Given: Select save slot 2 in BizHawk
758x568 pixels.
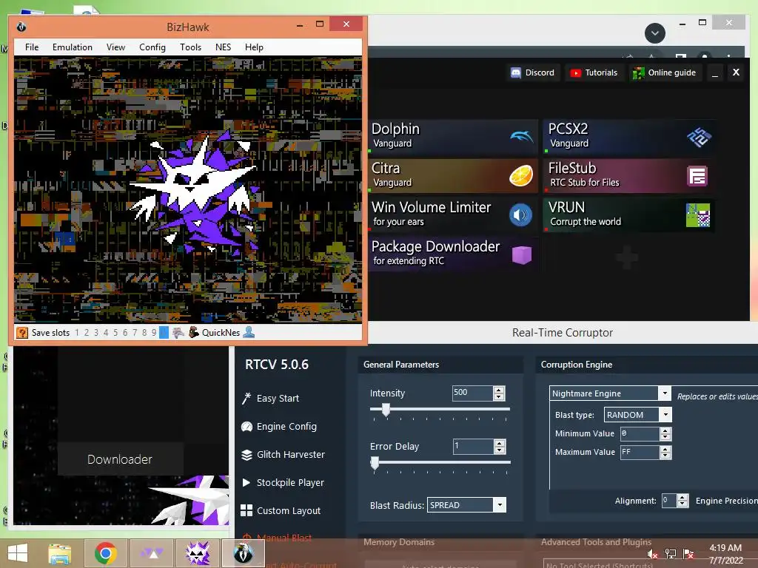Looking at the screenshot, I should point(87,332).
